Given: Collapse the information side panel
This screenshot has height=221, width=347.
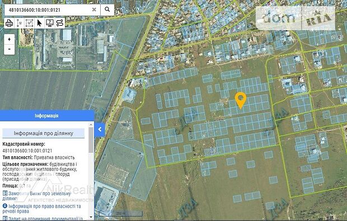Looking at the screenshot, I should click(100, 130).
